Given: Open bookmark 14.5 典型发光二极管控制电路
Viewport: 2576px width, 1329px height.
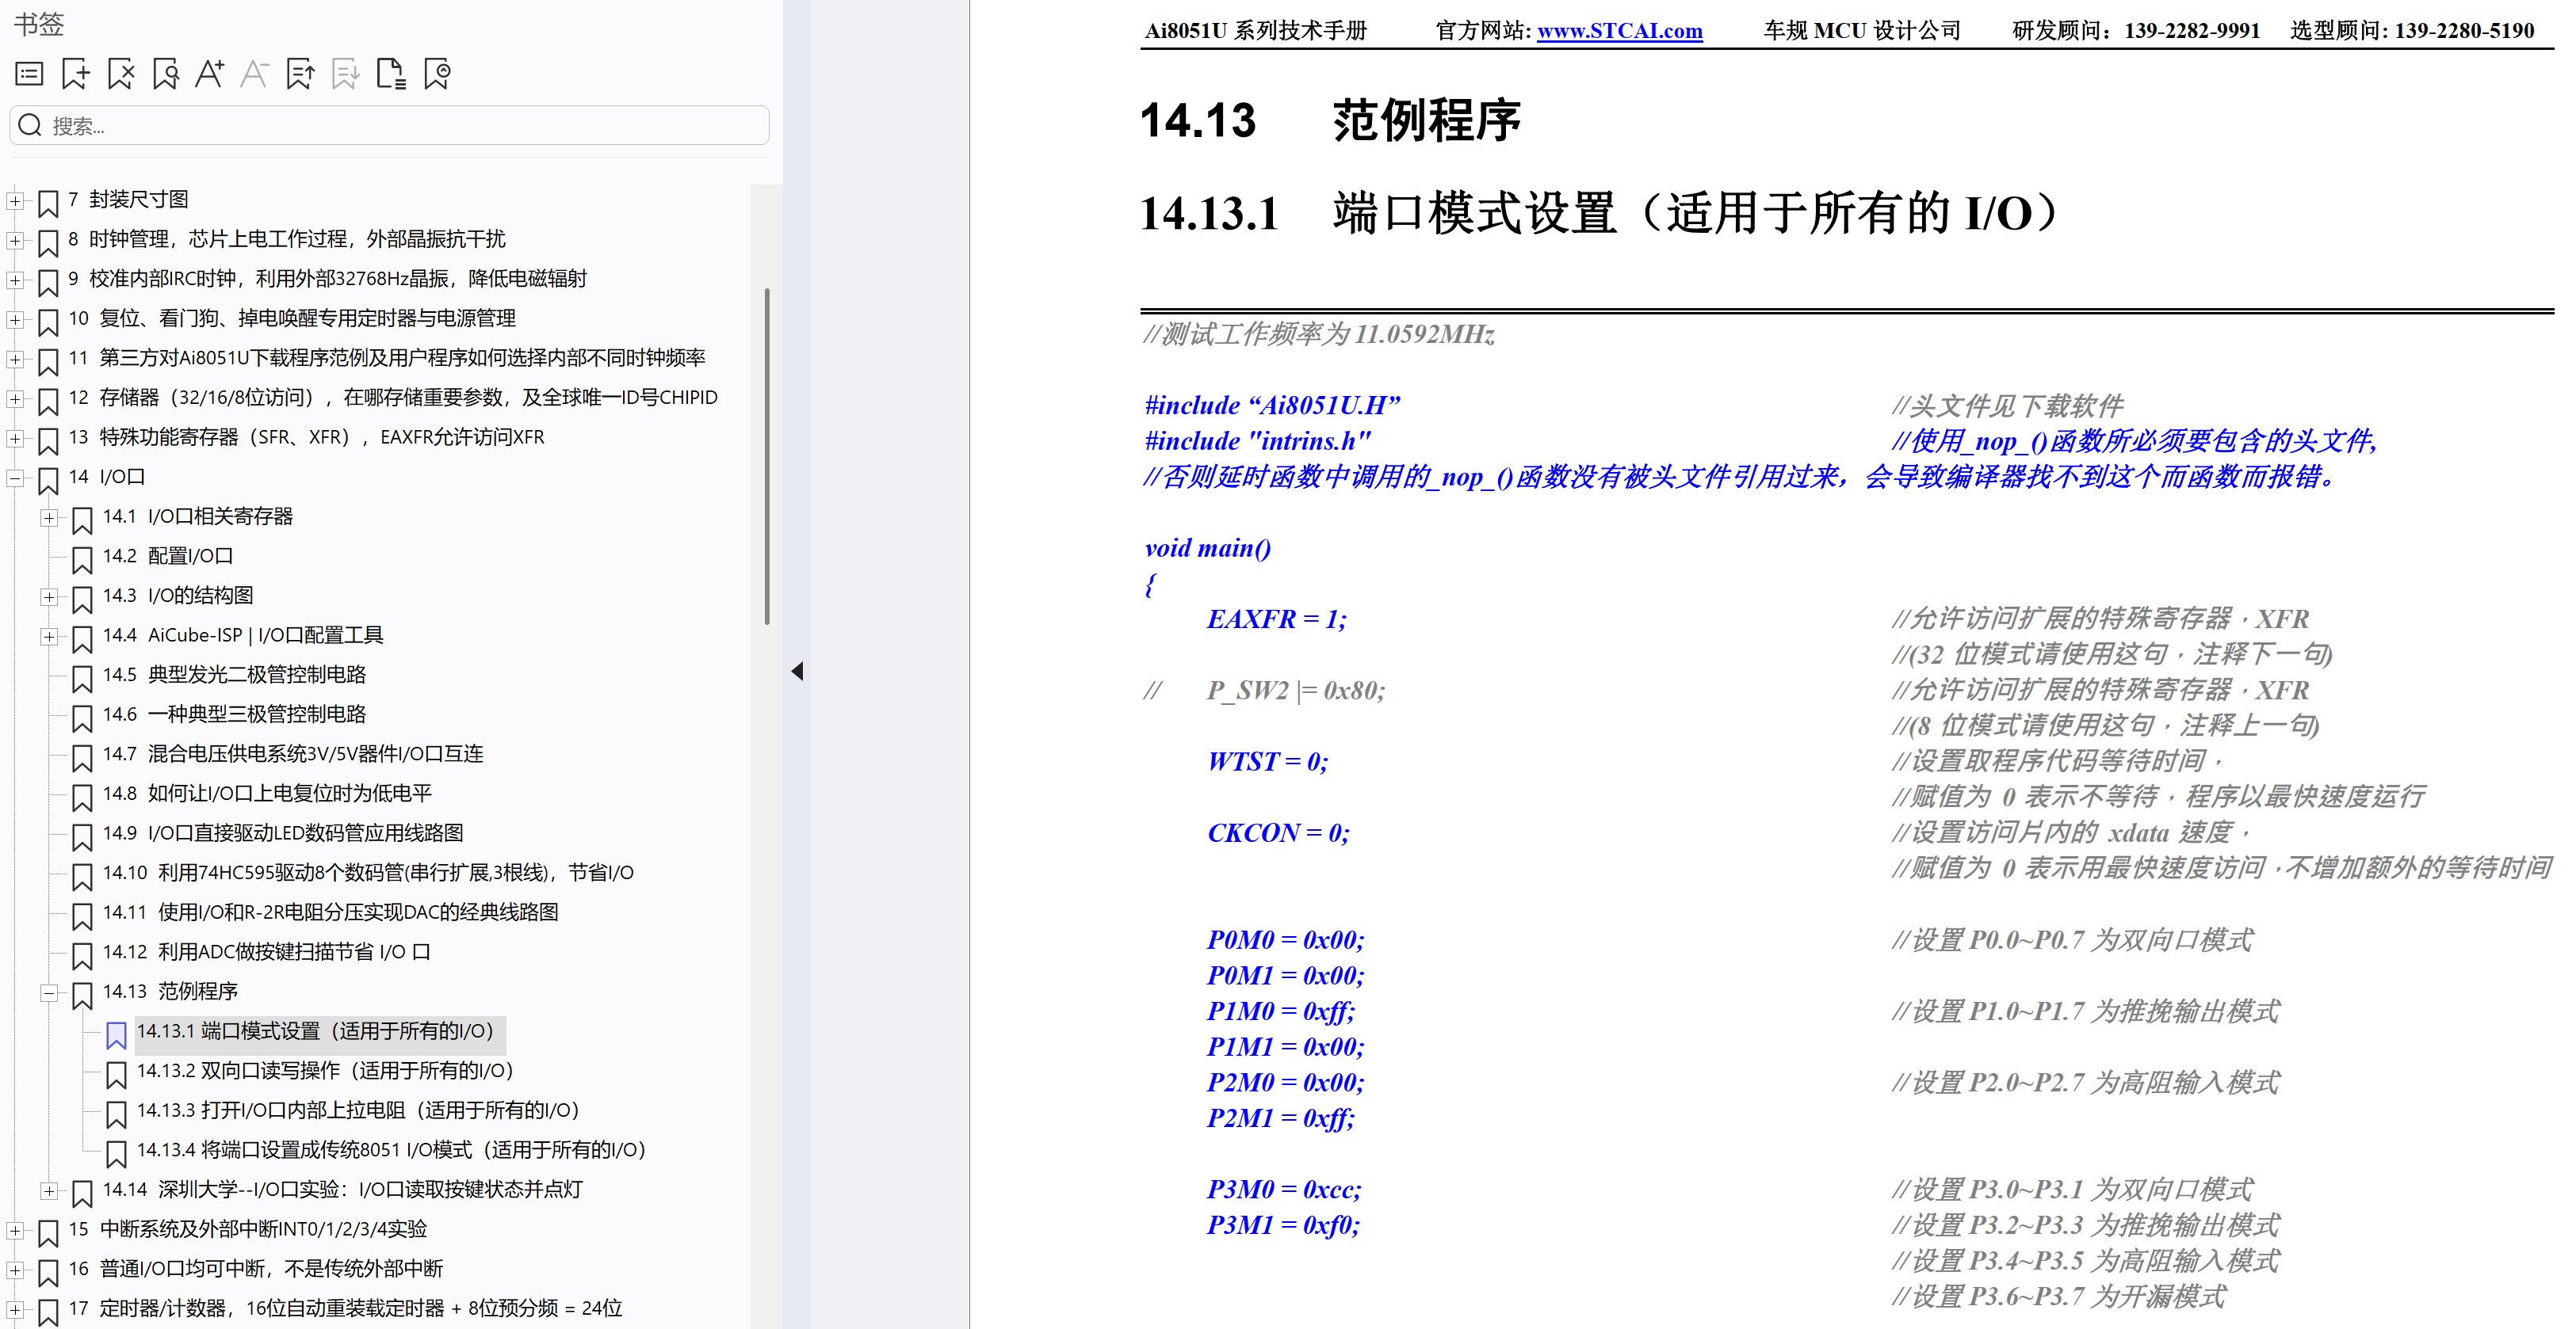Looking at the screenshot, I should click(x=256, y=676).
